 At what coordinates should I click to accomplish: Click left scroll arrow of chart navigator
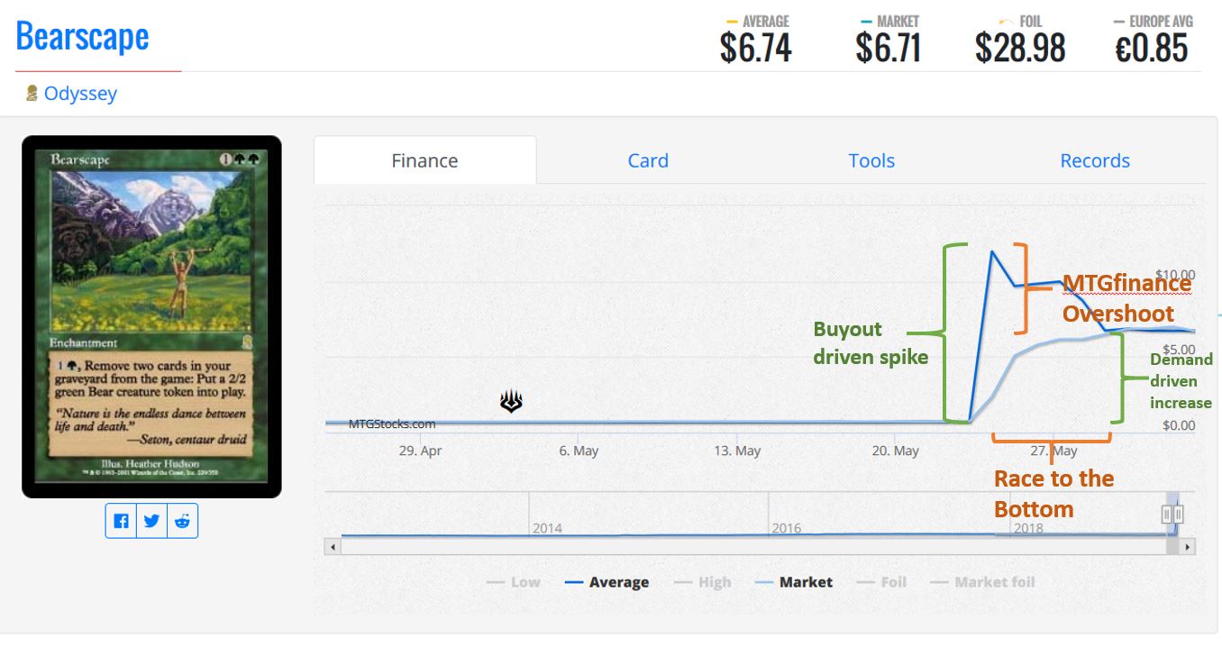[333, 546]
